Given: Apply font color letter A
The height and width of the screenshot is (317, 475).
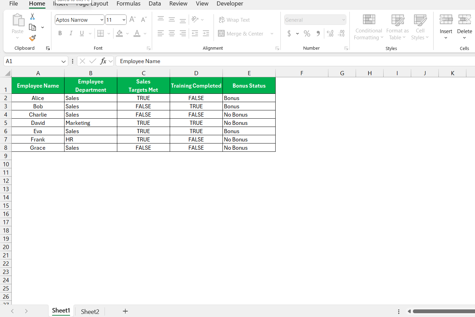Looking at the screenshot, I should pos(137,33).
